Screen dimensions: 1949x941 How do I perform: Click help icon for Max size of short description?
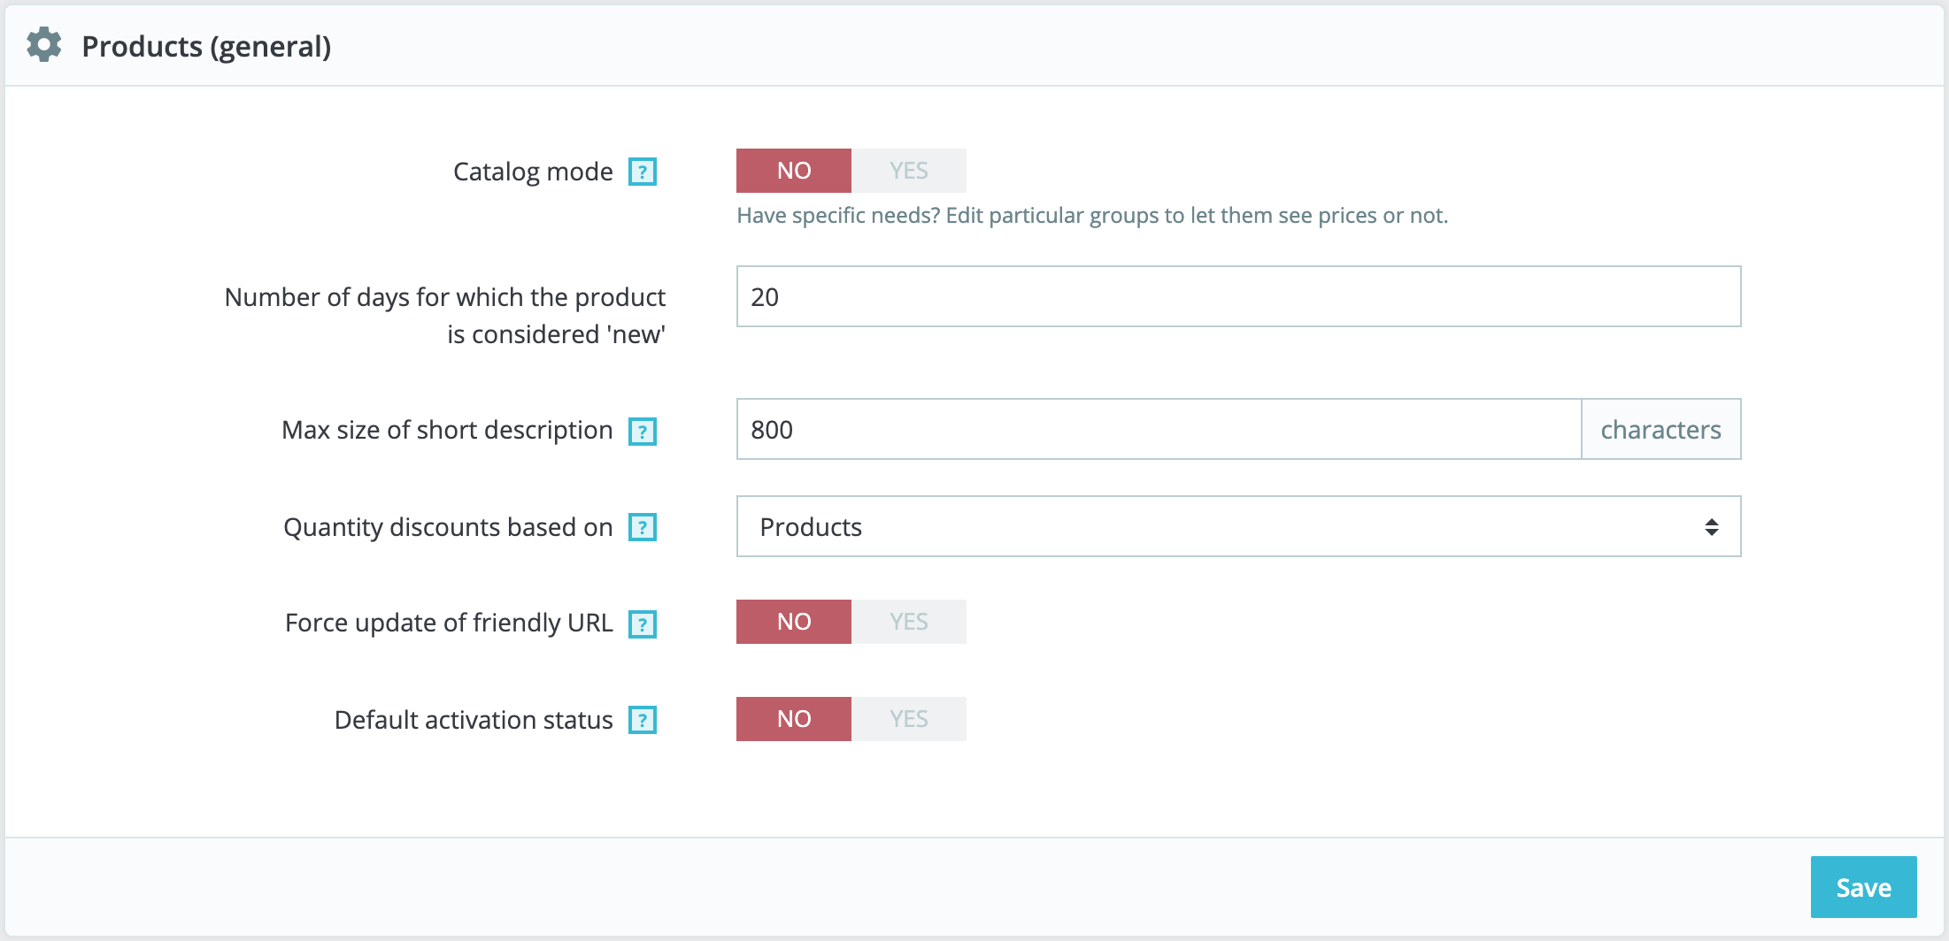click(x=643, y=432)
